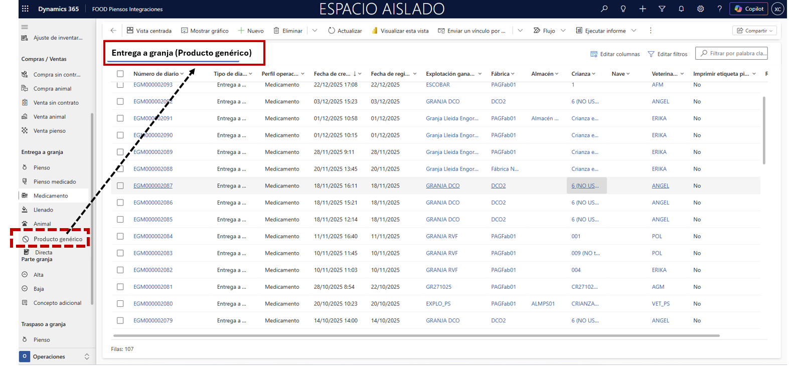Image resolution: width=789 pixels, height=366 pixels.
Task: Click the back arrow in command bar
Action: pyautogui.click(x=113, y=31)
